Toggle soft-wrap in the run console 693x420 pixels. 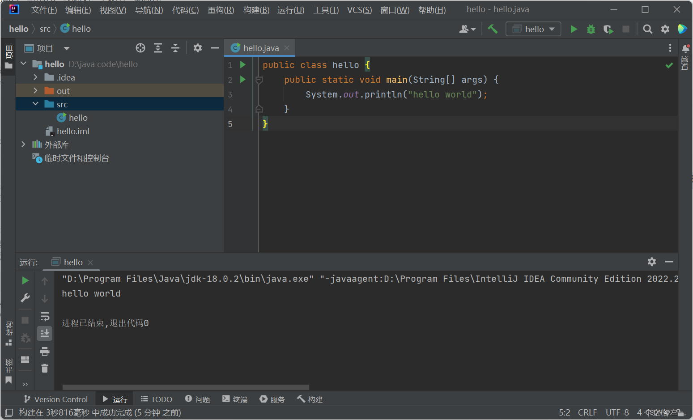(x=44, y=316)
